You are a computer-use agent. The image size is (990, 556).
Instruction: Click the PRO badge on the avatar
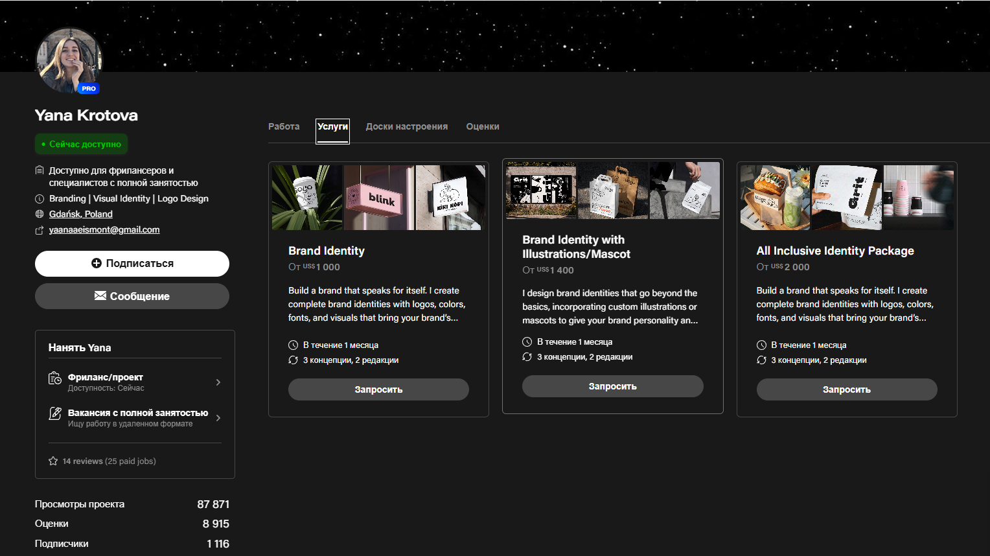pos(89,89)
